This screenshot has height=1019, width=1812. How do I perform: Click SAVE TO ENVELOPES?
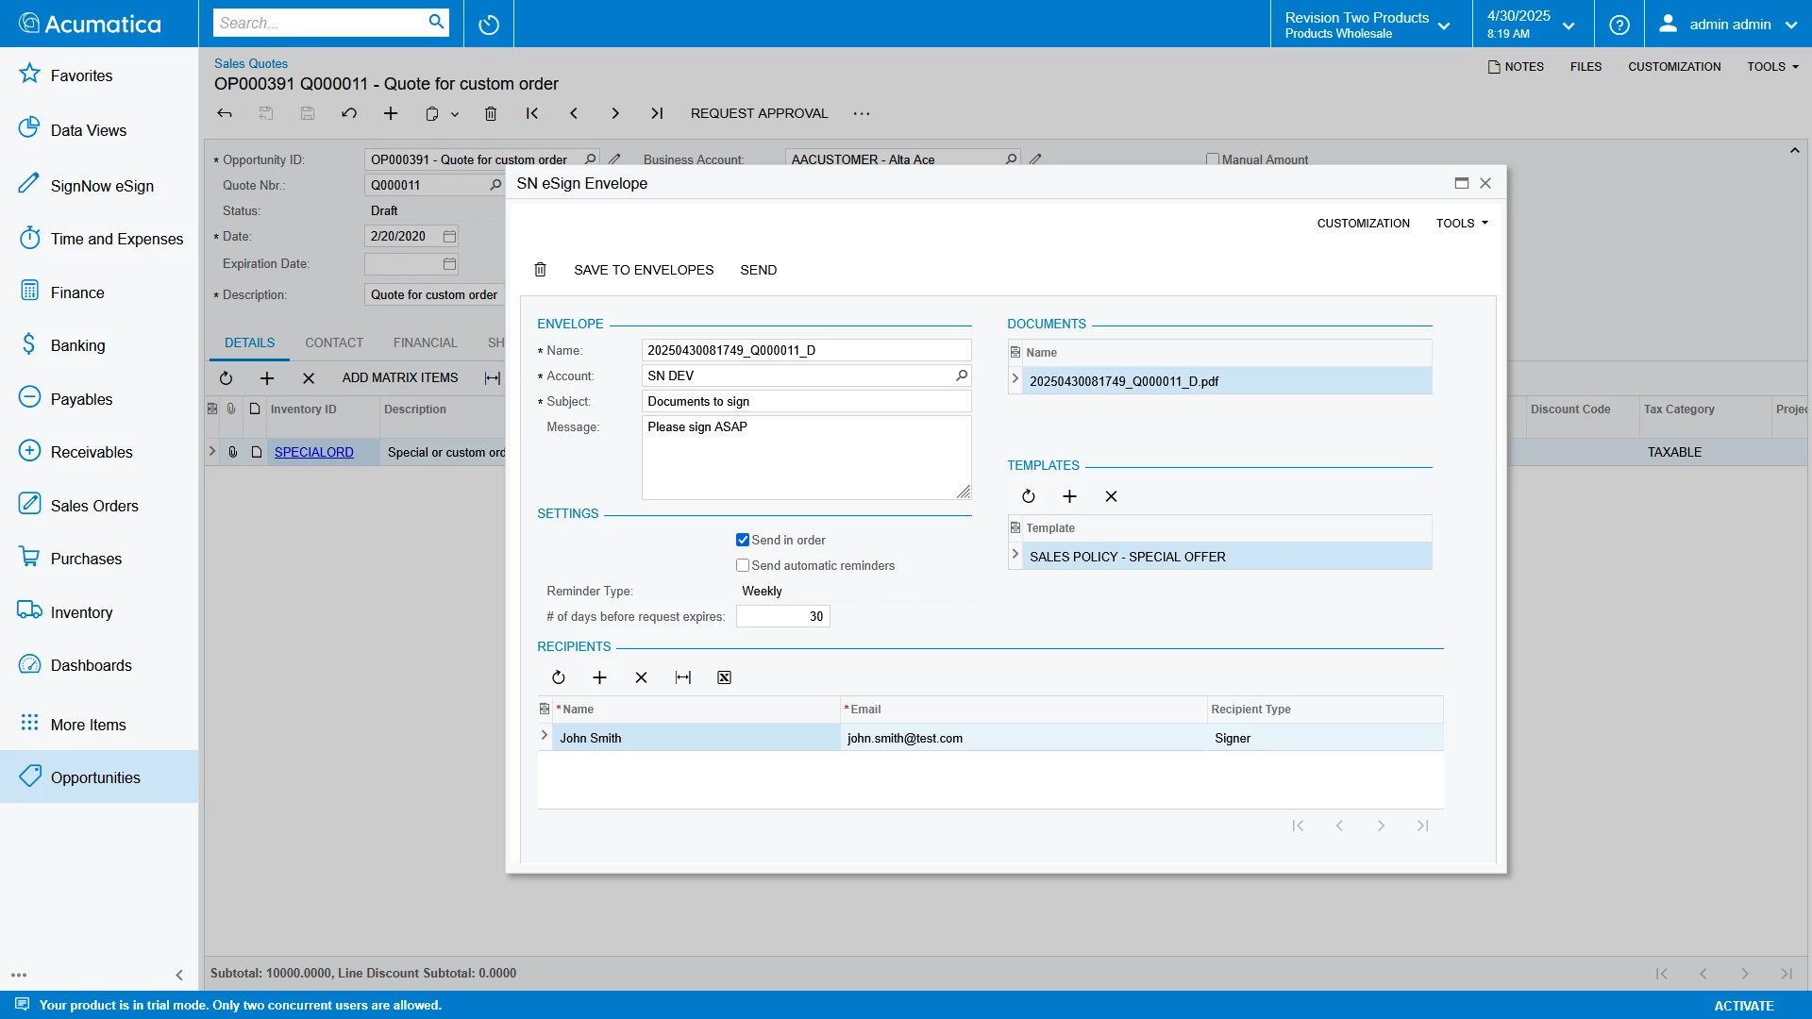pos(644,270)
